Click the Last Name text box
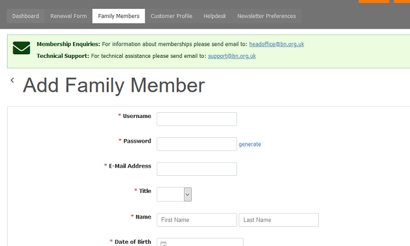This screenshot has width=410, height=246. (x=279, y=220)
